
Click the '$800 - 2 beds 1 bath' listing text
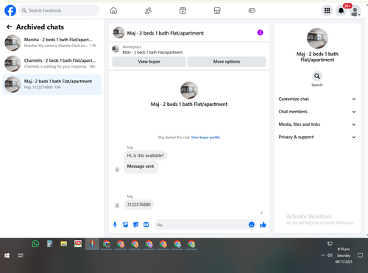point(152,52)
